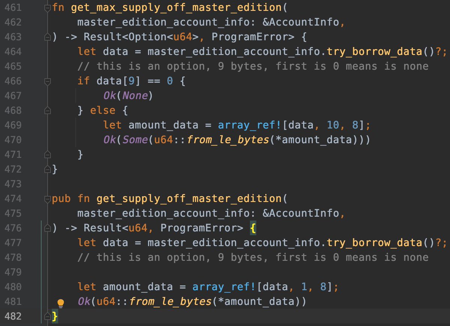Click the pub keyword on line 474
The width and height of the screenshot is (450, 326).
pyautogui.click(x=61, y=199)
